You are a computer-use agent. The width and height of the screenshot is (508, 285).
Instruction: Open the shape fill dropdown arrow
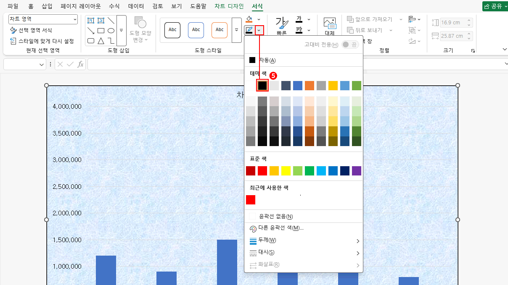point(259,19)
